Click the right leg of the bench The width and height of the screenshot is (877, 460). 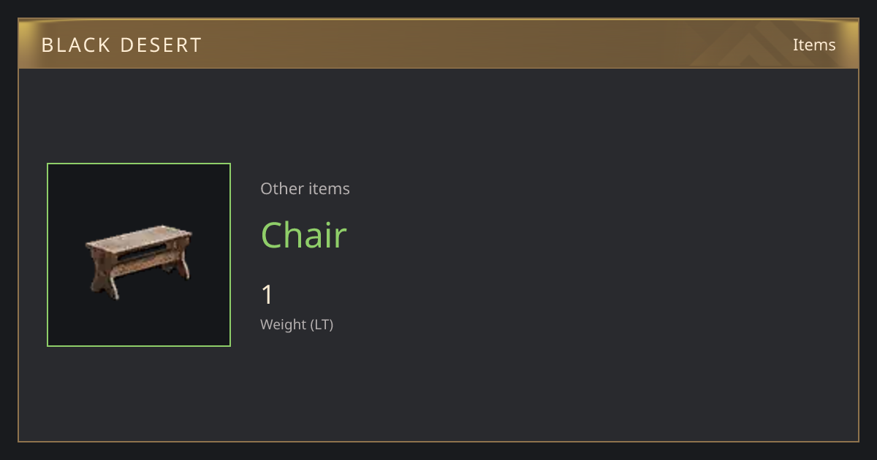180,261
